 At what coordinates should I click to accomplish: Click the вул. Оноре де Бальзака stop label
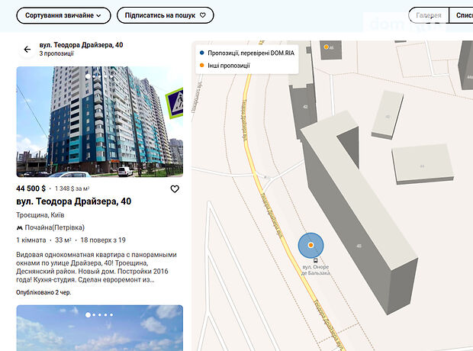coord(316,270)
